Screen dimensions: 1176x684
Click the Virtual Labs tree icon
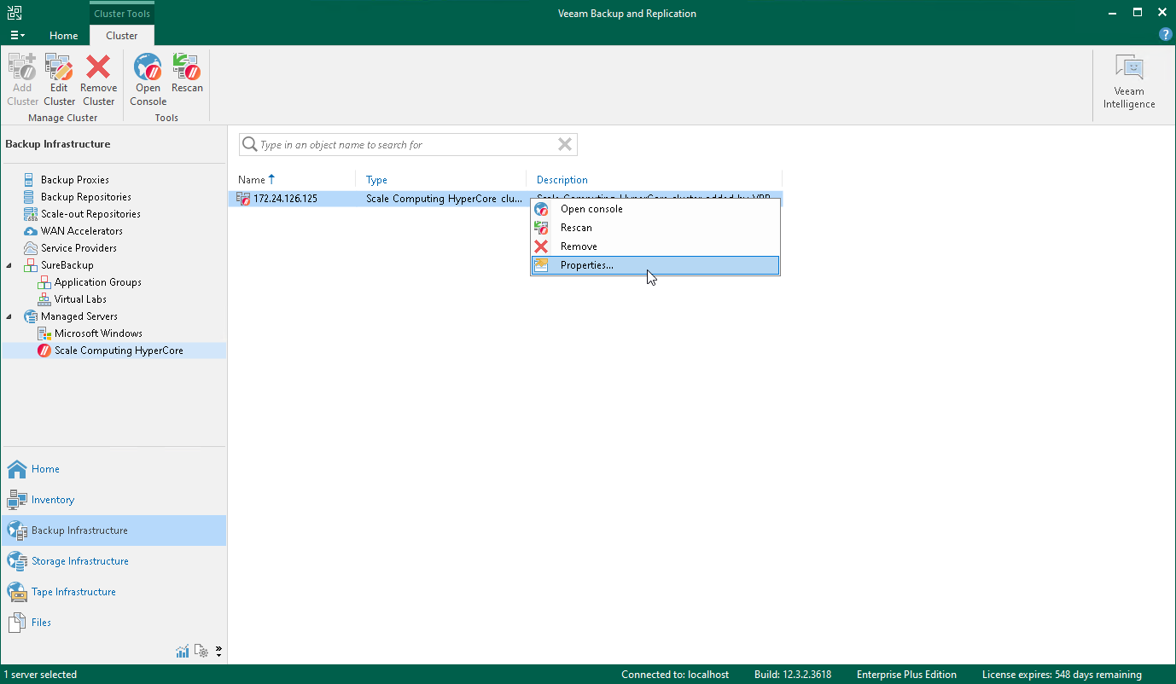click(44, 299)
